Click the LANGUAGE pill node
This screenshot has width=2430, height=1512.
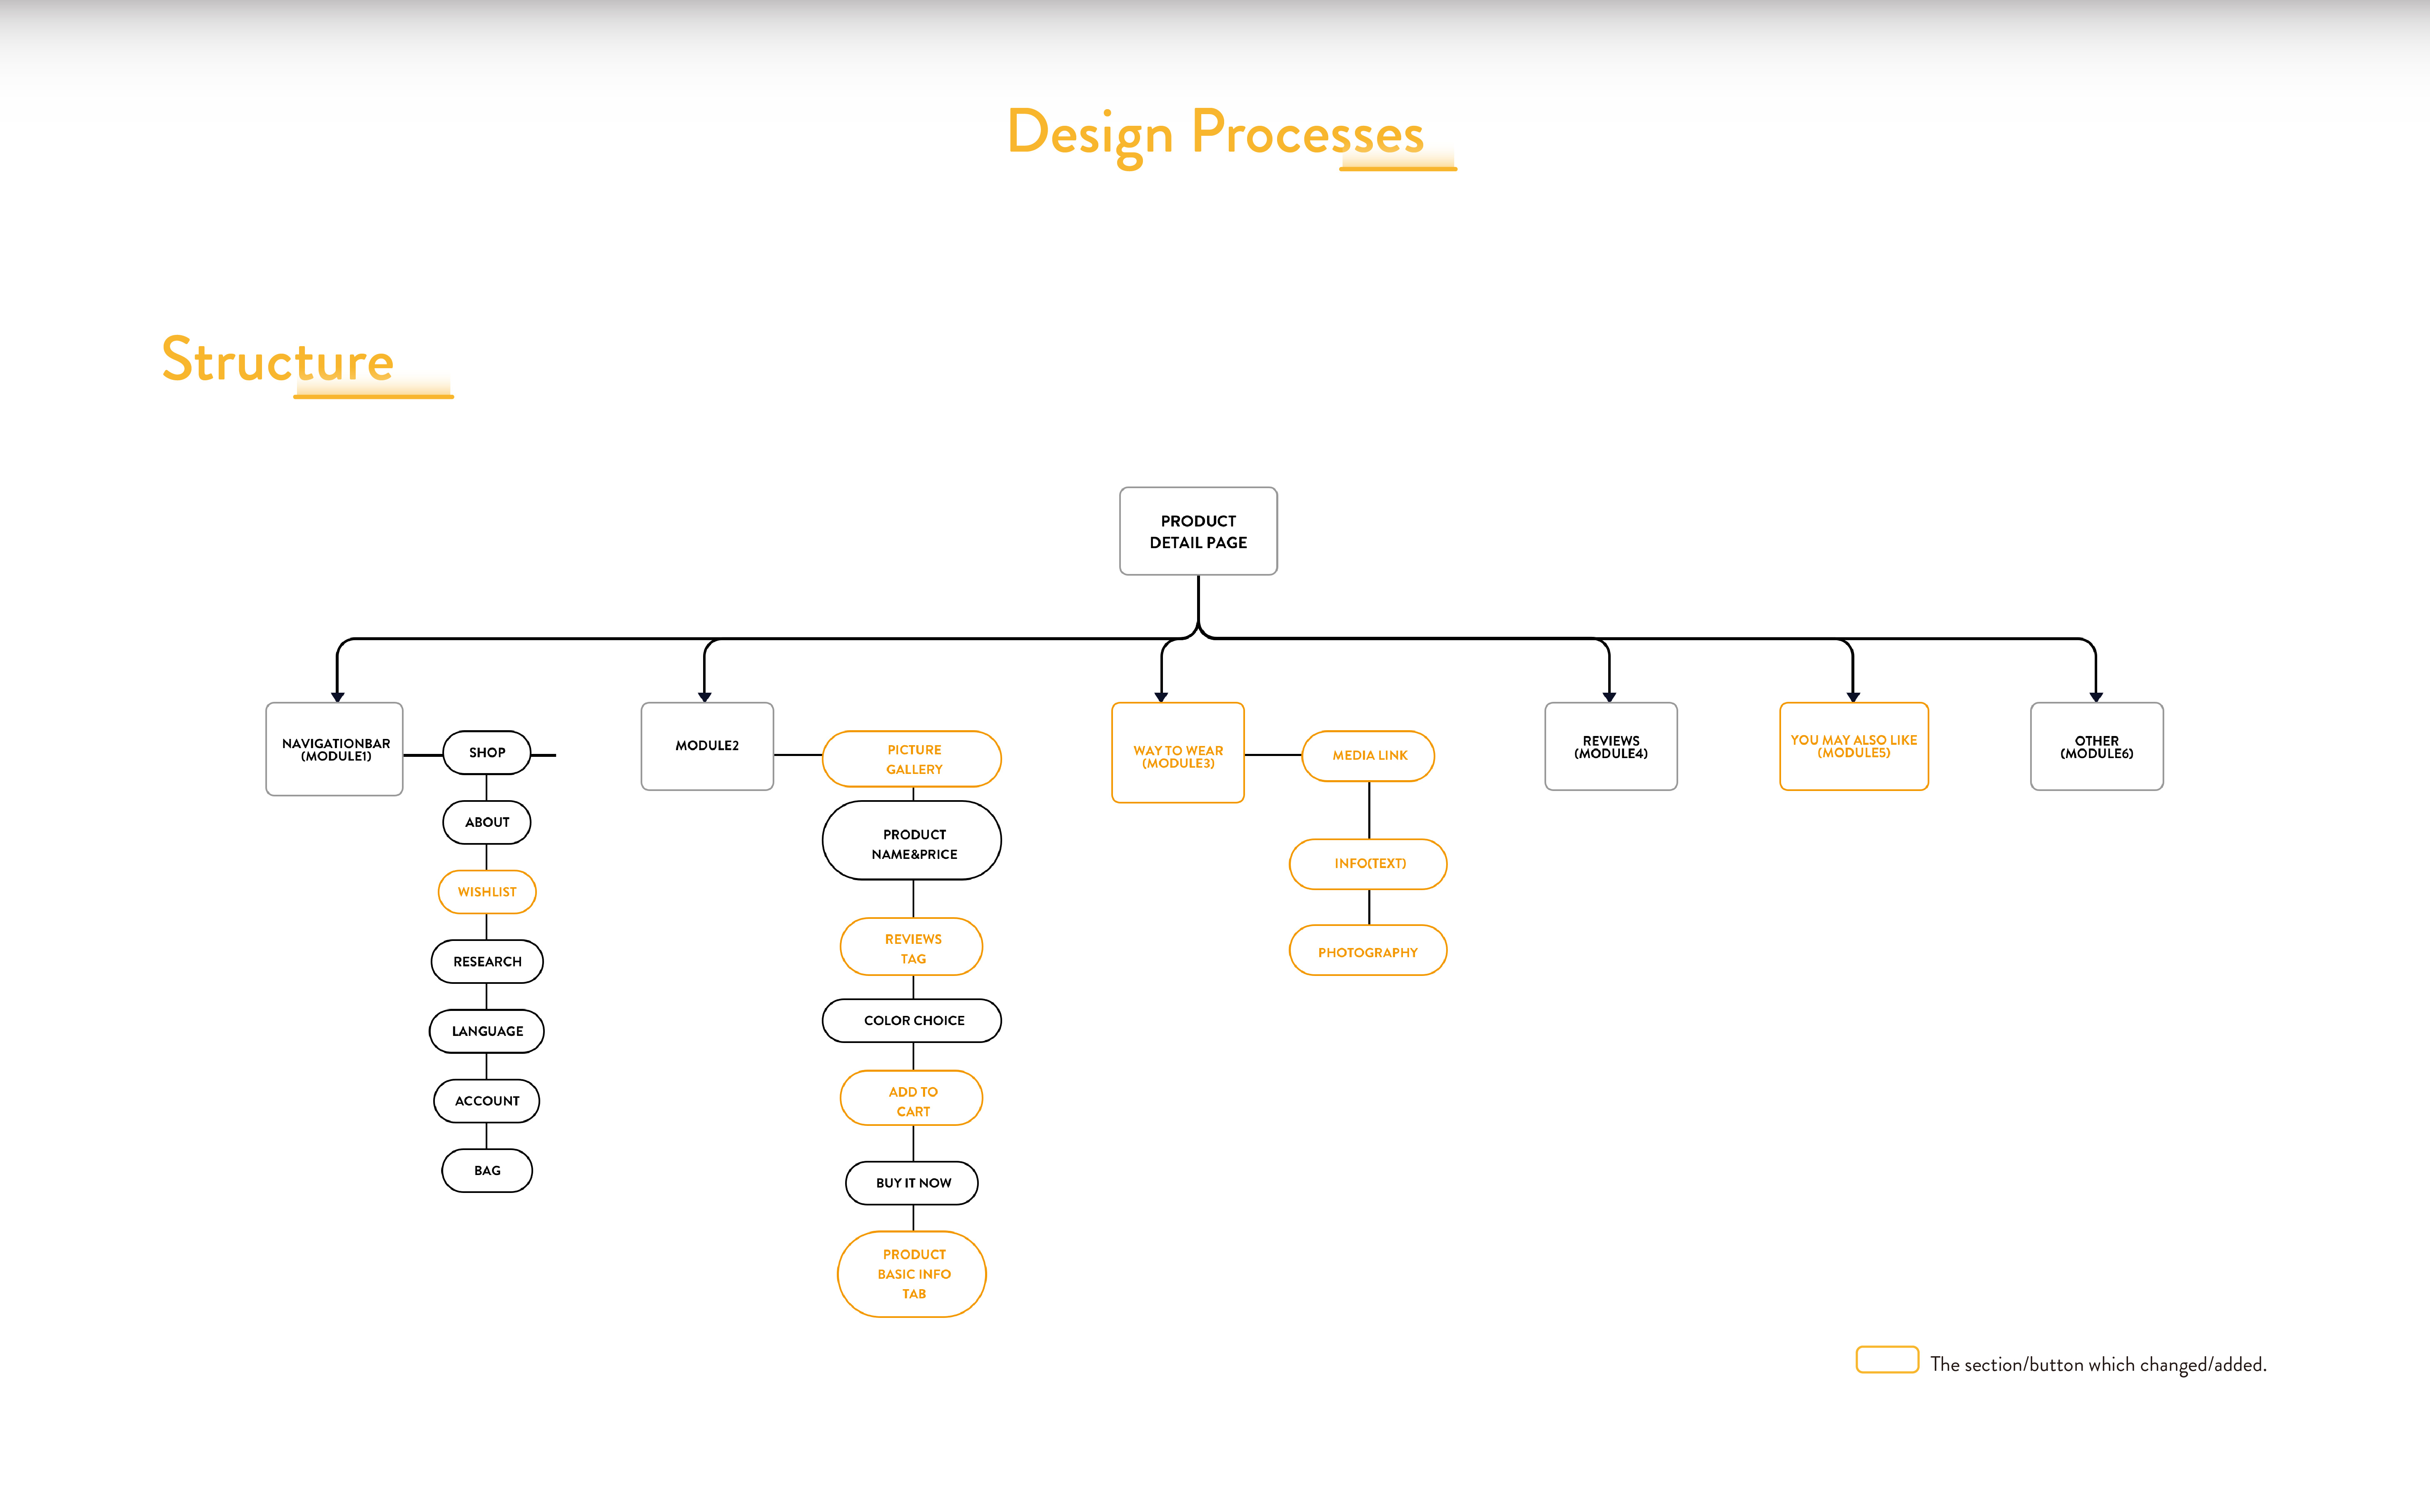[487, 1031]
